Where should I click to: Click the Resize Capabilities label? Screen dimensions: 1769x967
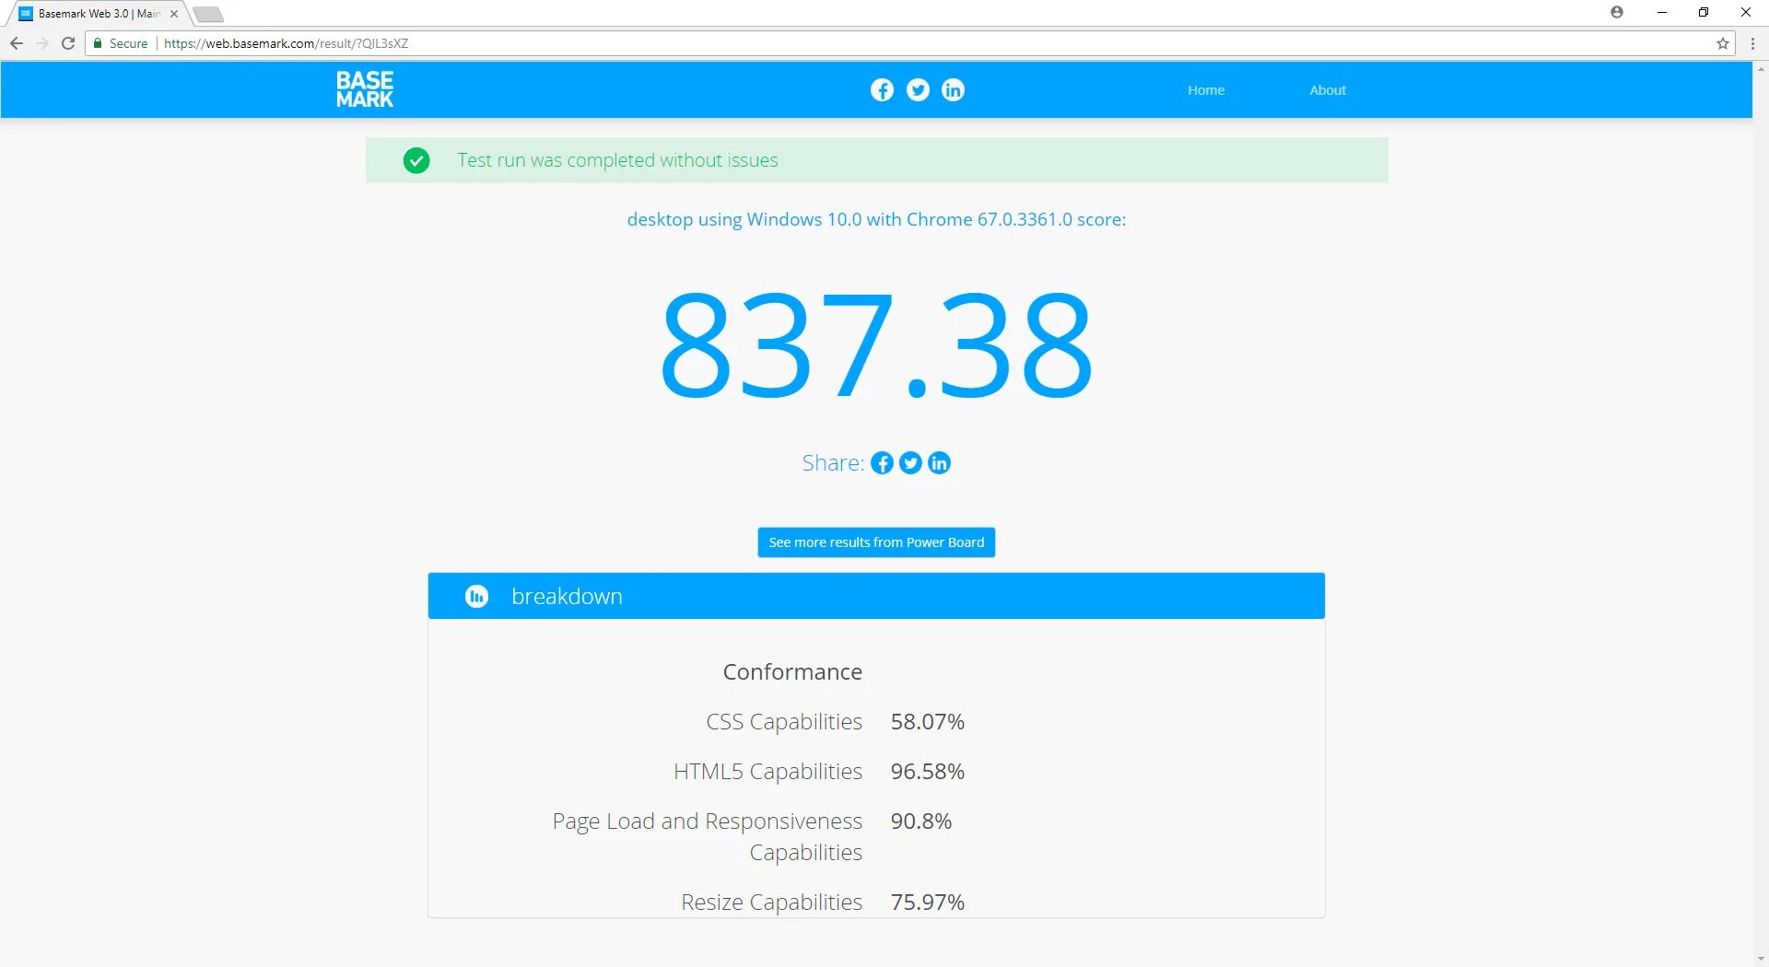tap(771, 903)
